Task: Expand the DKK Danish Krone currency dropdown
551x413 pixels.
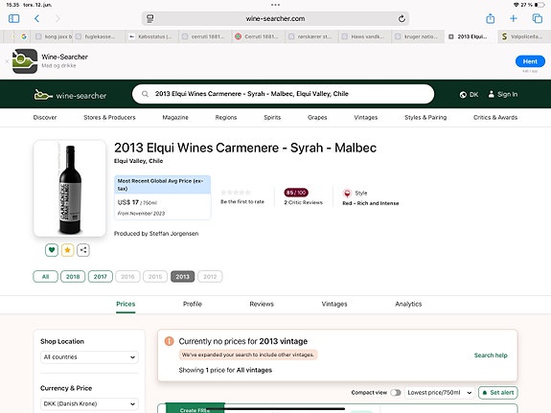Action: 89,403
